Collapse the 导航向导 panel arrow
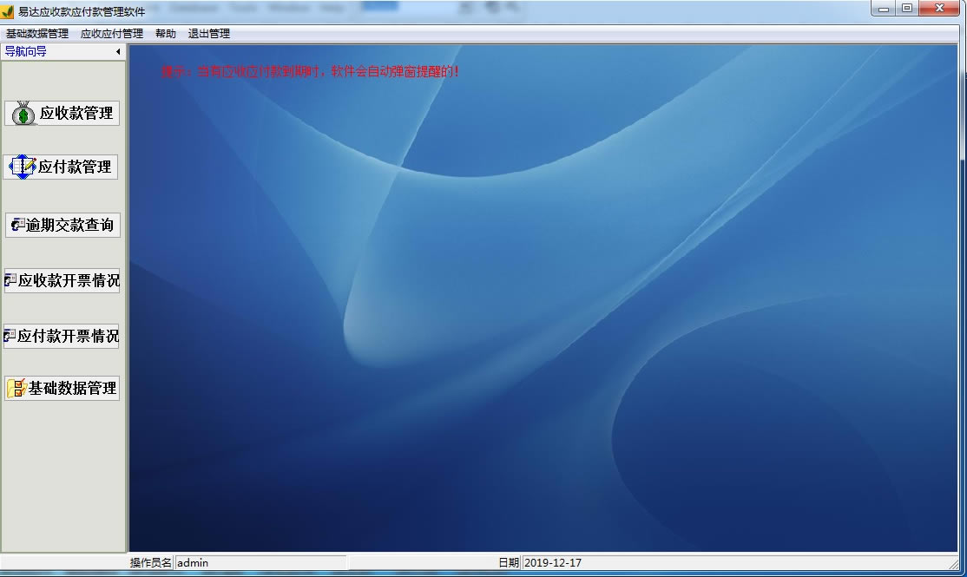This screenshot has width=967, height=577. pos(118,52)
